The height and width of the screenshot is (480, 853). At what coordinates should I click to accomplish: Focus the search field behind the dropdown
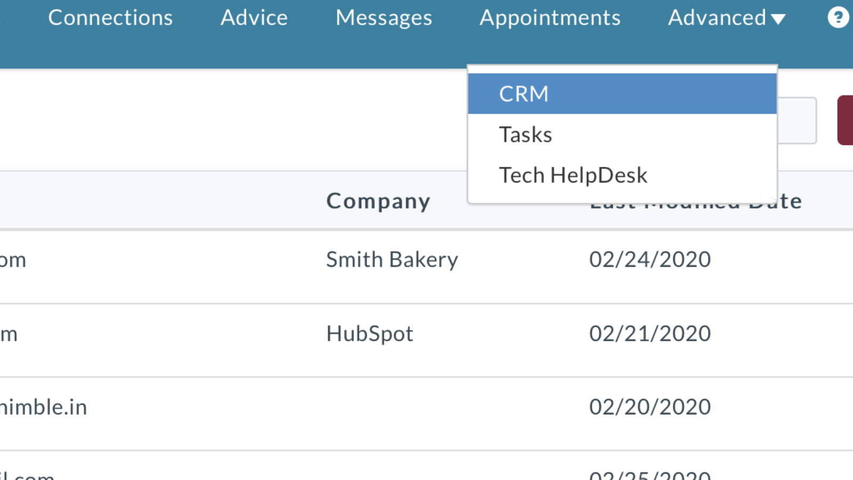tap(797, 121)
